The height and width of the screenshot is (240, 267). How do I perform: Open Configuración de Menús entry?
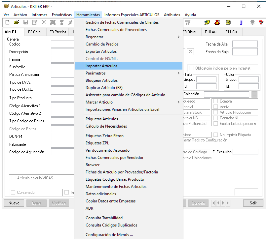pyautogui.click(x=129, y=235)
